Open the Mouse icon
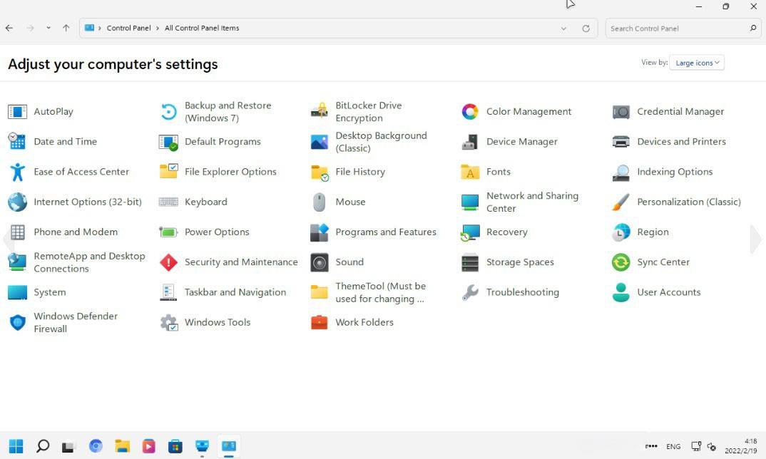 pos(320,202)
